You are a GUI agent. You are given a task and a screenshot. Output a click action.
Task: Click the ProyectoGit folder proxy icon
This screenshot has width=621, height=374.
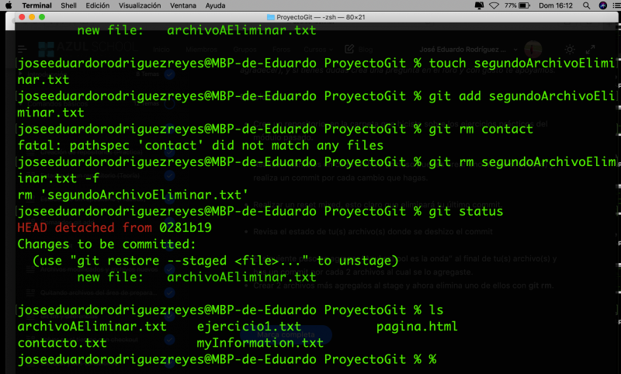tap(270, 16)
